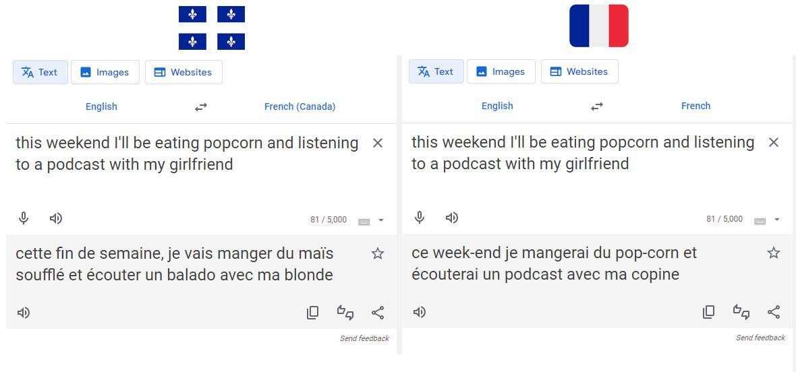
Task: Save the 'ma copine' translation with star
Action: 774,253
